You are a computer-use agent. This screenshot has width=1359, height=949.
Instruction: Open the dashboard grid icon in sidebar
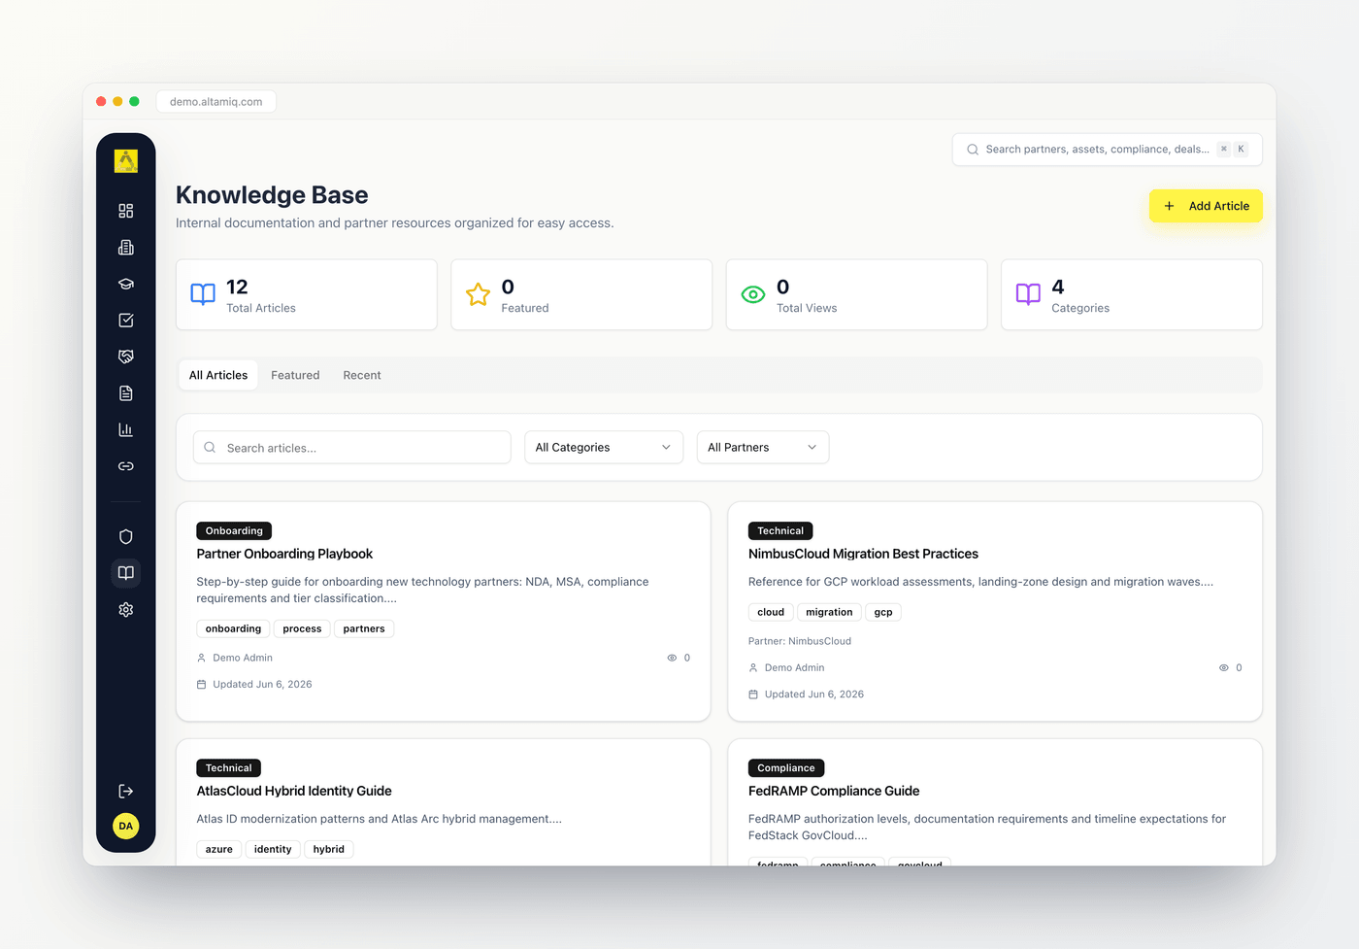[x=126, y=211]
